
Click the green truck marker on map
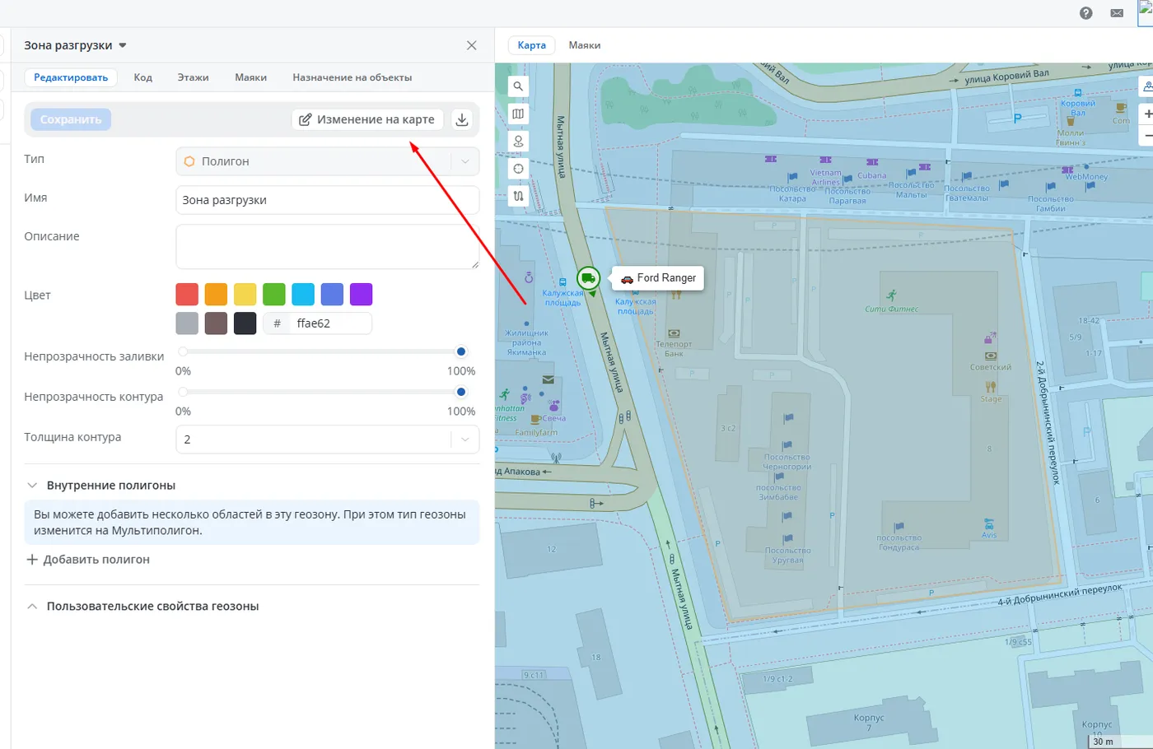pyautogui.click(x=588, y=278)
